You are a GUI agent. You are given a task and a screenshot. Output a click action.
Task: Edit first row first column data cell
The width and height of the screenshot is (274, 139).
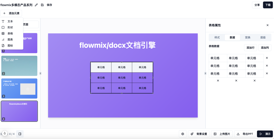(218, 58)
